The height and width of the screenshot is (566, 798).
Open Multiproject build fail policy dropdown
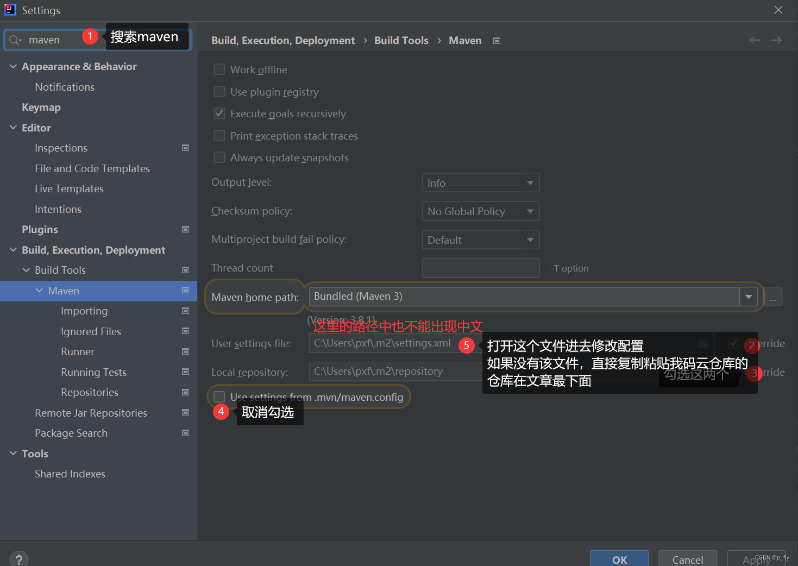481,240
